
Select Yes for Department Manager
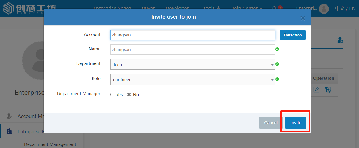click(112, 95)
